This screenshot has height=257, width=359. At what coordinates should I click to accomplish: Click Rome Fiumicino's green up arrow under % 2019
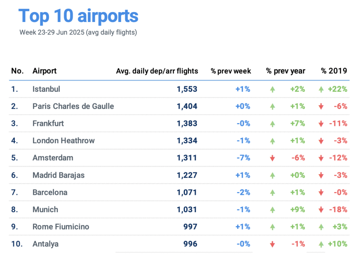[x=321, y=227]
